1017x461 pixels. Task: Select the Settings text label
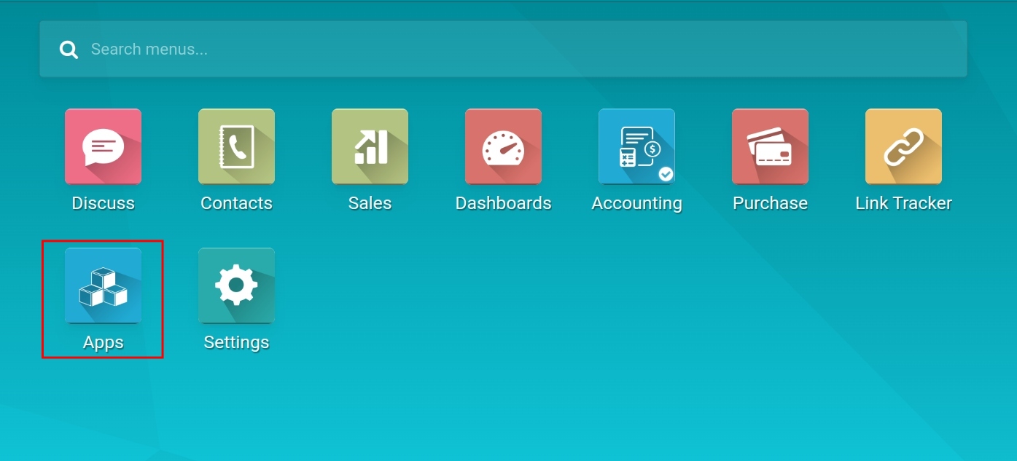click(236, 342)
